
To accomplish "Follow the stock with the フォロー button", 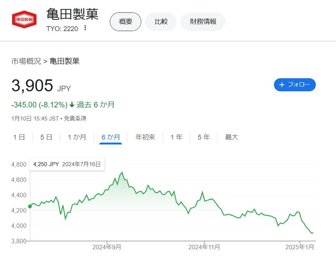I will (295, 85).
